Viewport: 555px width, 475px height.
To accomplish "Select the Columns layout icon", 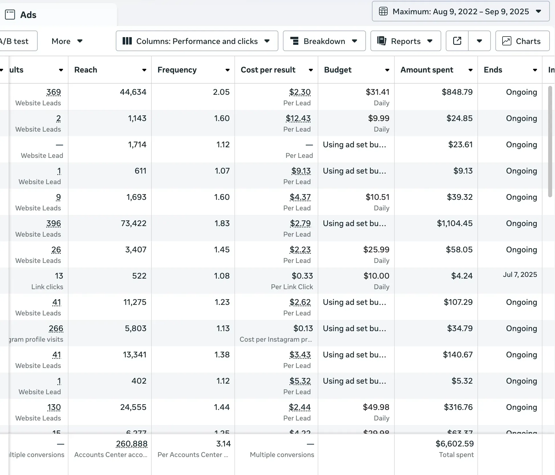I will click(127, 41).
